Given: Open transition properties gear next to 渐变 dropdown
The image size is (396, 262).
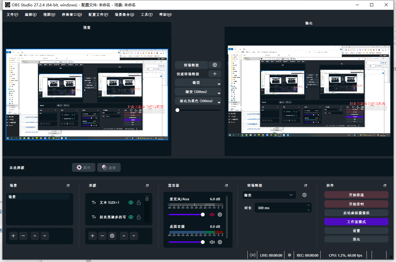Looking at the screenshot, I should [x=304, y=195].
